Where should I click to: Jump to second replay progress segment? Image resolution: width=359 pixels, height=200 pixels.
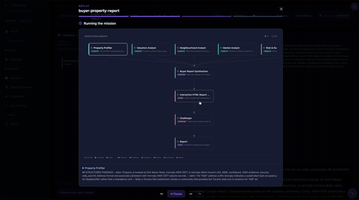click(155, 16)
